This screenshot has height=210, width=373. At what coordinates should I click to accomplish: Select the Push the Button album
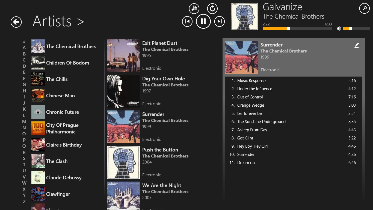click(160, 150)
